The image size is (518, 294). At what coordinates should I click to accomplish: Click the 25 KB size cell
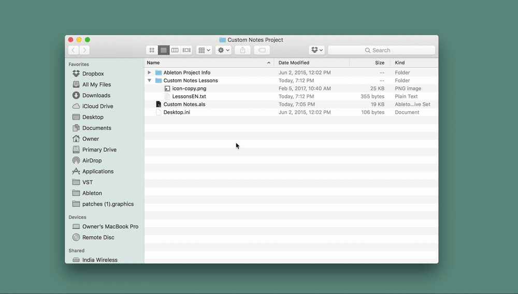tap(377, 89)
